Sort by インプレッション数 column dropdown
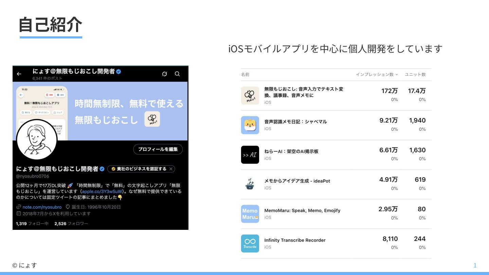This screenshot has width=489, height=275. point(377,74)
